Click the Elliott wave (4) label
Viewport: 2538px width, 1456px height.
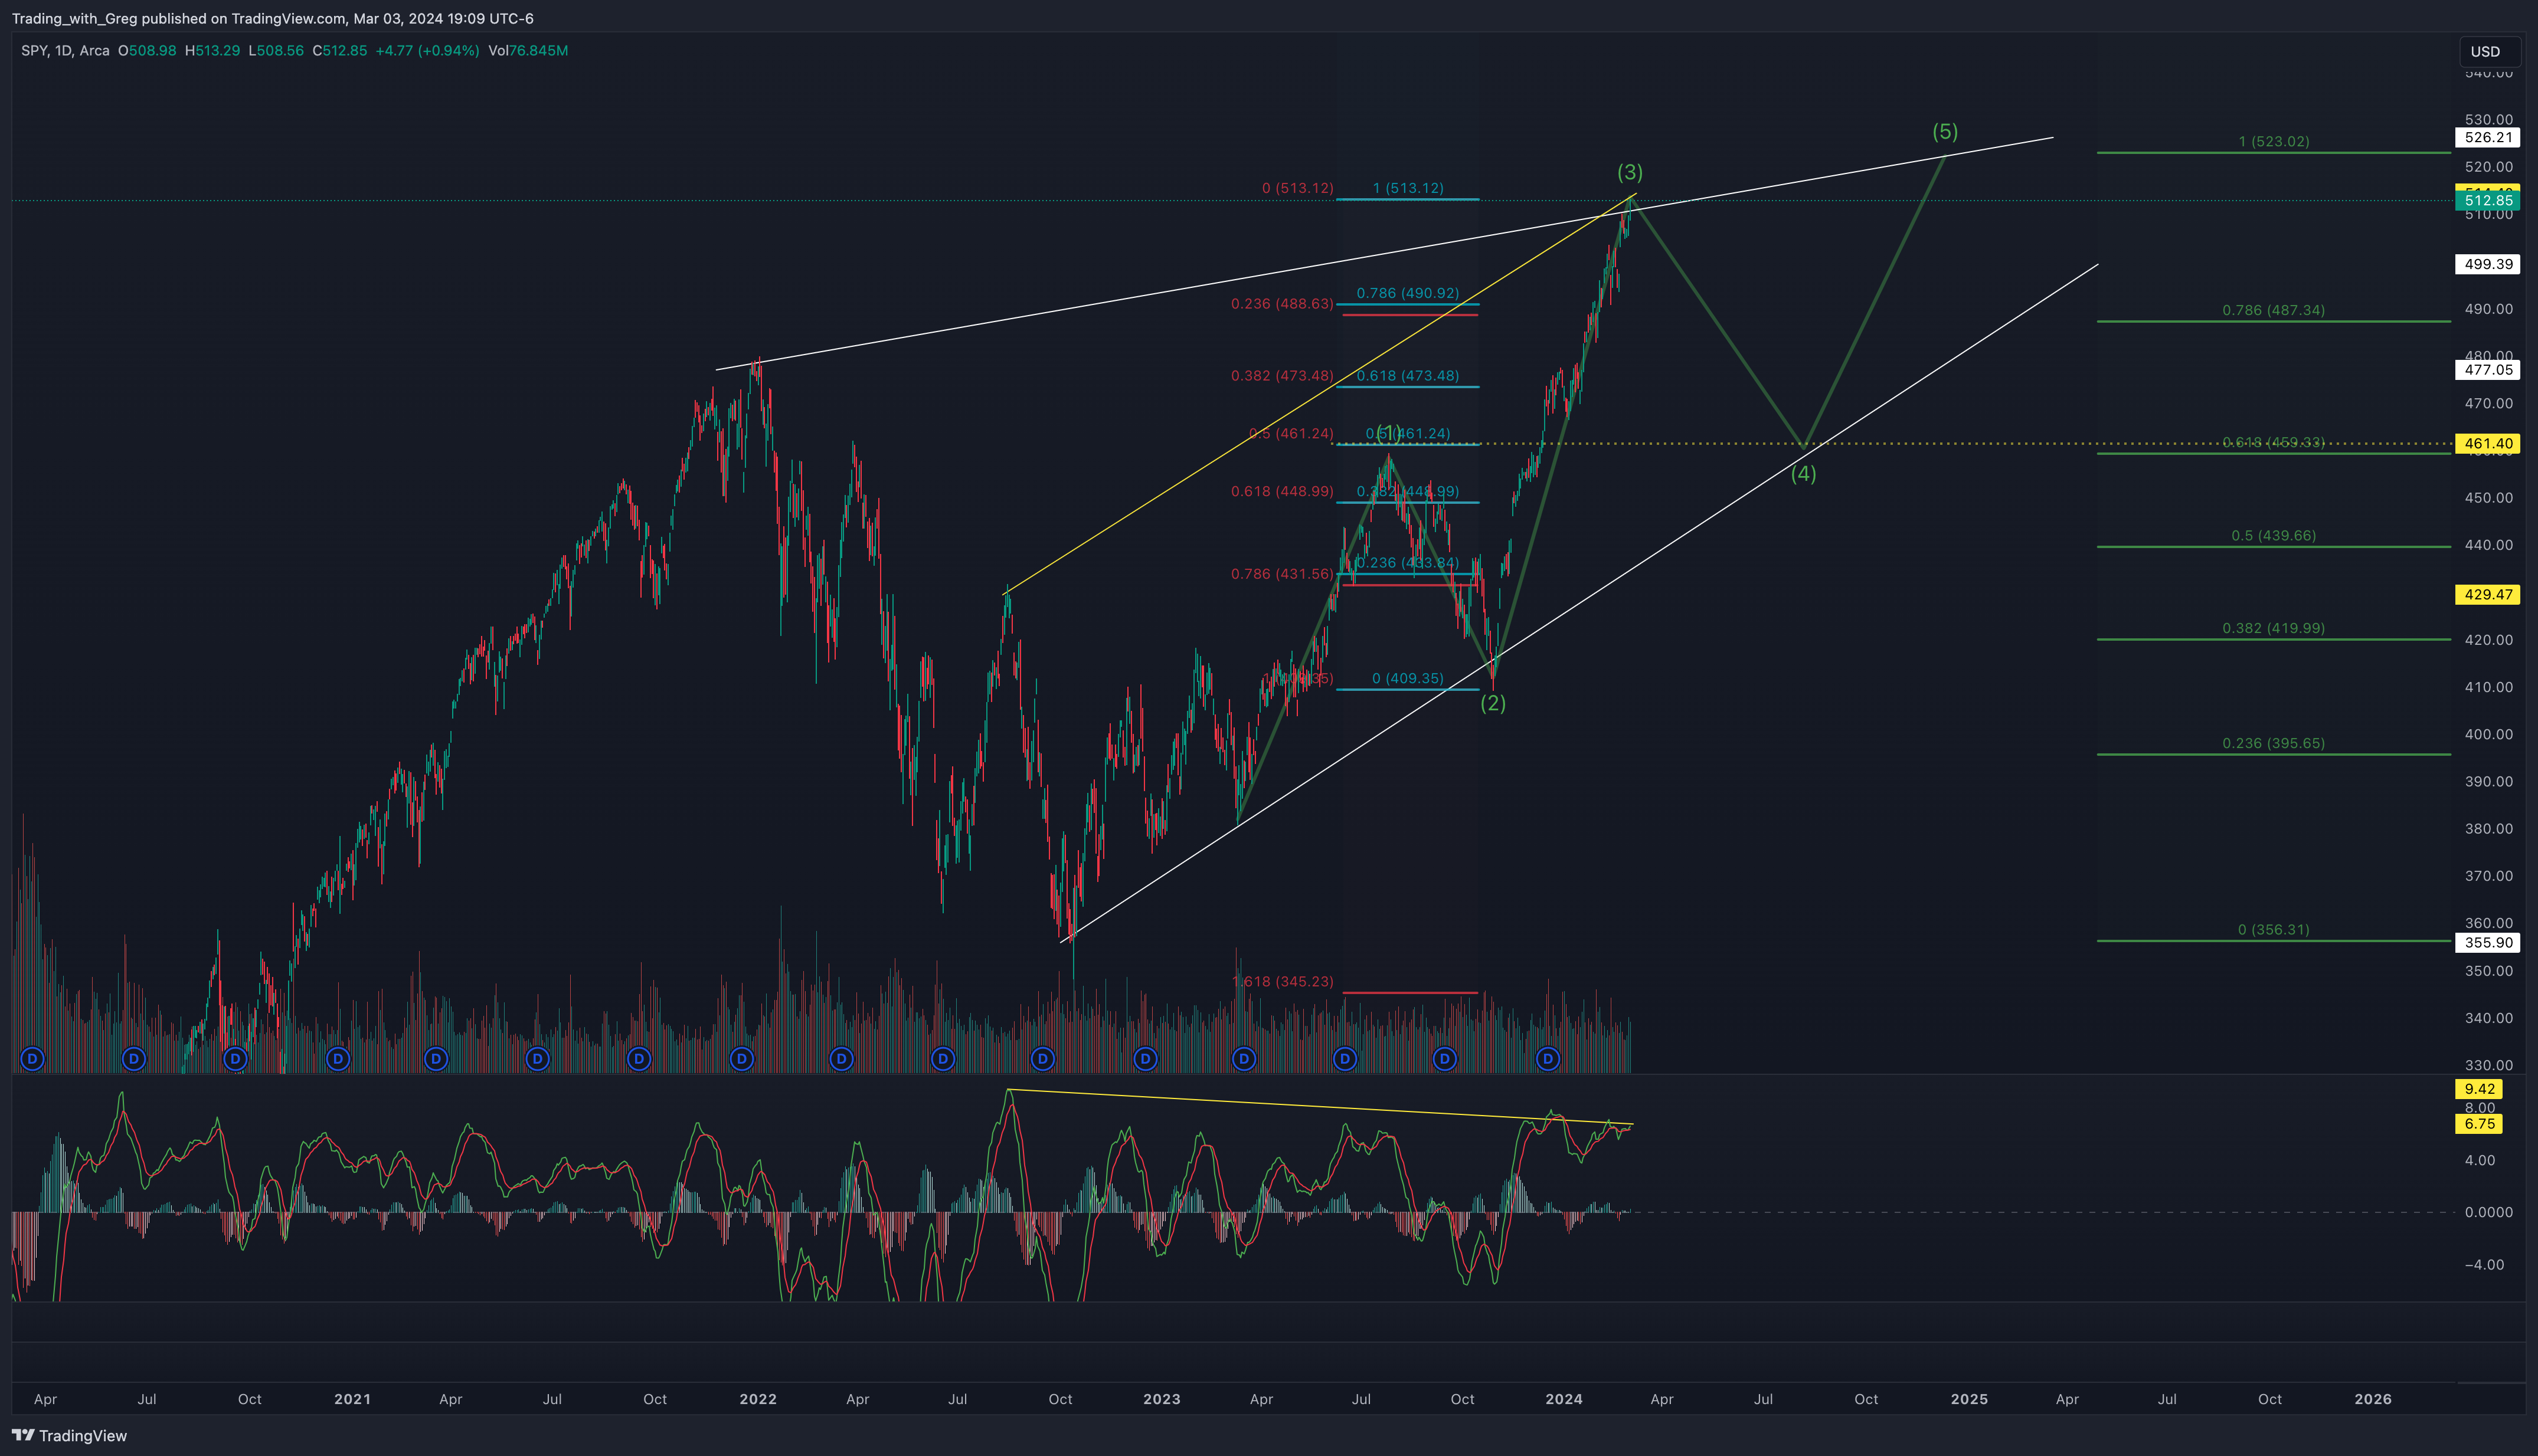(1803, 474)
